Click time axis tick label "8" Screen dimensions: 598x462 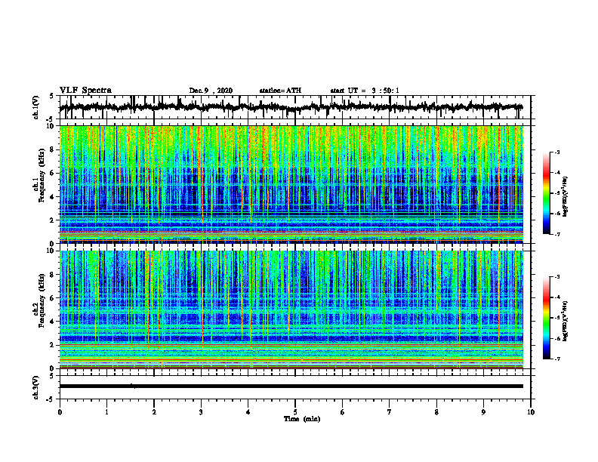pyautogui.click(x=436, y=412)
